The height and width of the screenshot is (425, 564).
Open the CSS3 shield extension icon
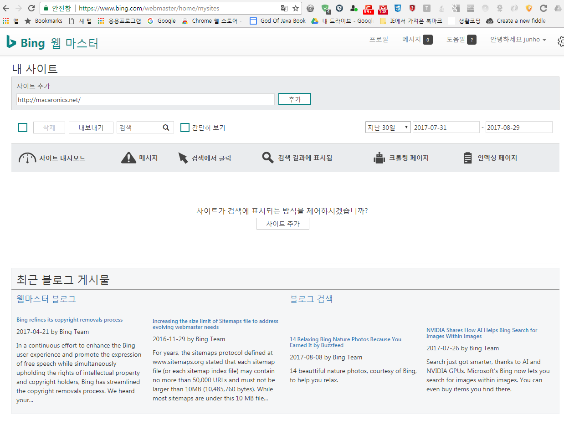click(x=398, y=8)
